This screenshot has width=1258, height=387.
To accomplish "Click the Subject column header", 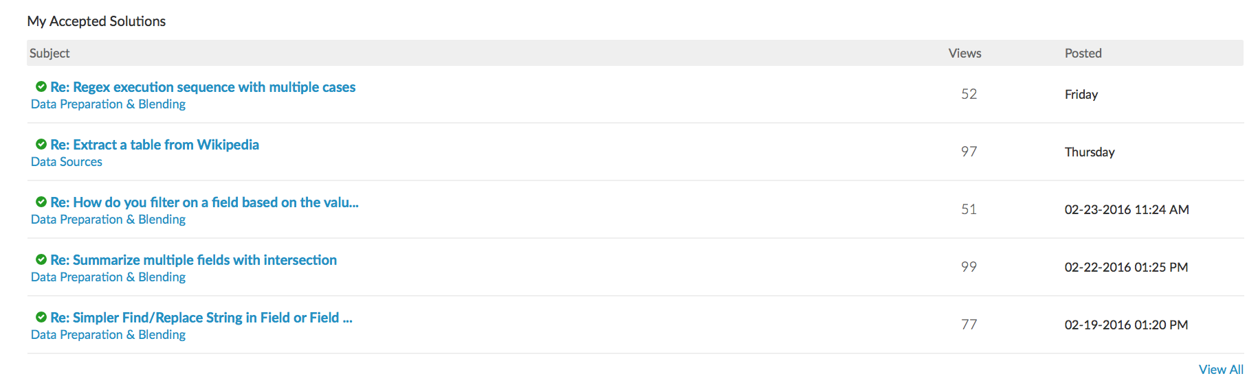I will (49, 53).
